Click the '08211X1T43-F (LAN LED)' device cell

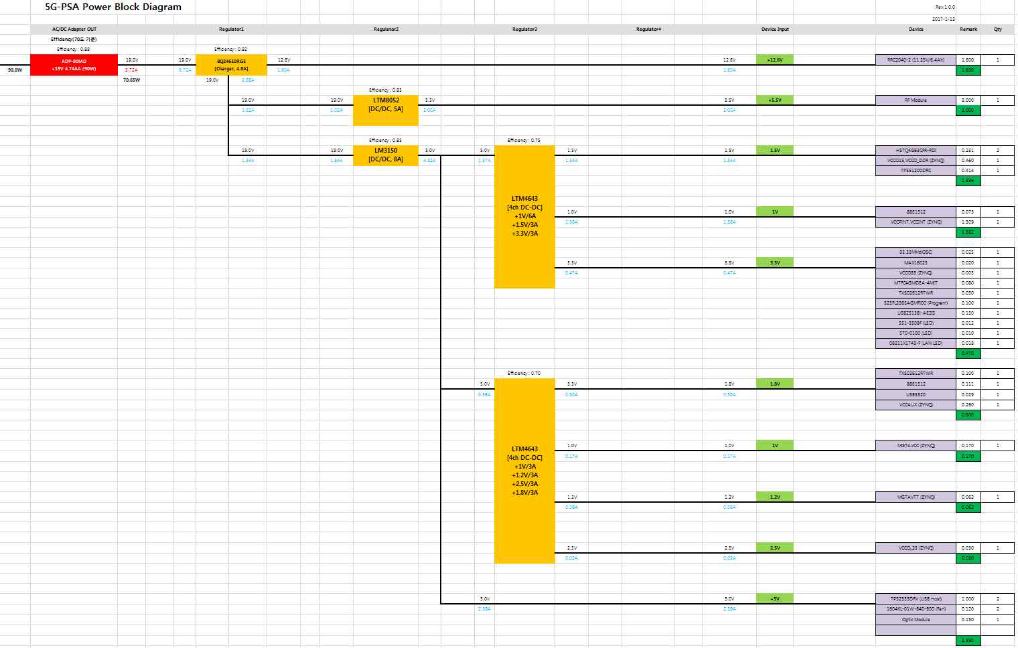pyautogui.click(x=916, y=343)
